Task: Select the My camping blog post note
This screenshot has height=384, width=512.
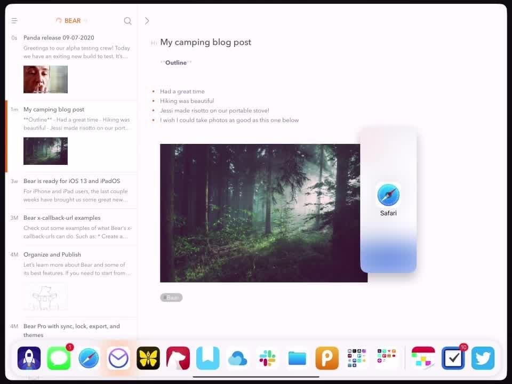Action: coord(54,109)
